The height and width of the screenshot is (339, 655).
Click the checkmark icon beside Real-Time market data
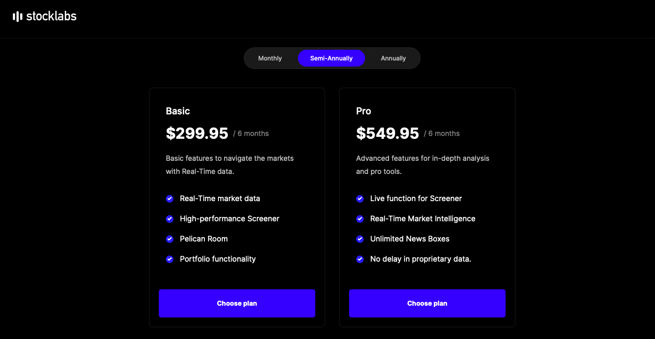tap(170, 199)
